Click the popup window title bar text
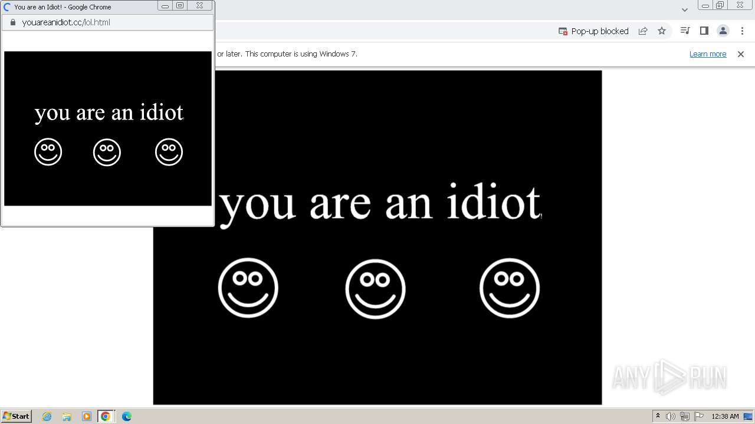This screenshot has width=755, height=424. pos(63,7)
